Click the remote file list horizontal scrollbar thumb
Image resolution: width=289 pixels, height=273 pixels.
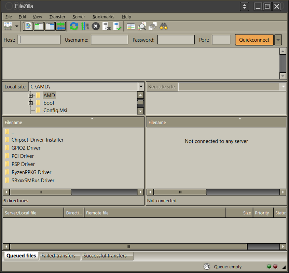(180, 192)
